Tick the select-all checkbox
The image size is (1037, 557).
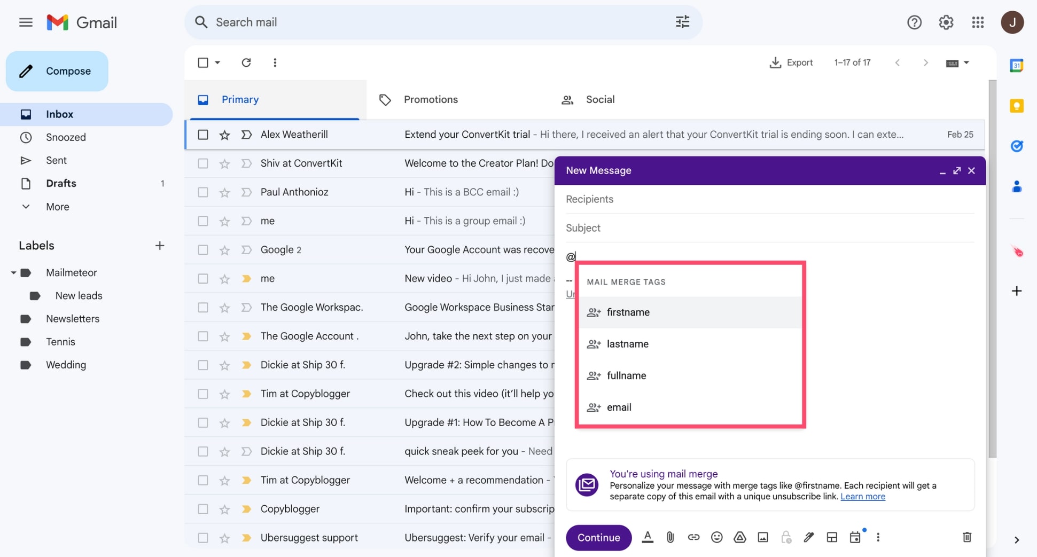pyautogui.click(x=202, y=62)
